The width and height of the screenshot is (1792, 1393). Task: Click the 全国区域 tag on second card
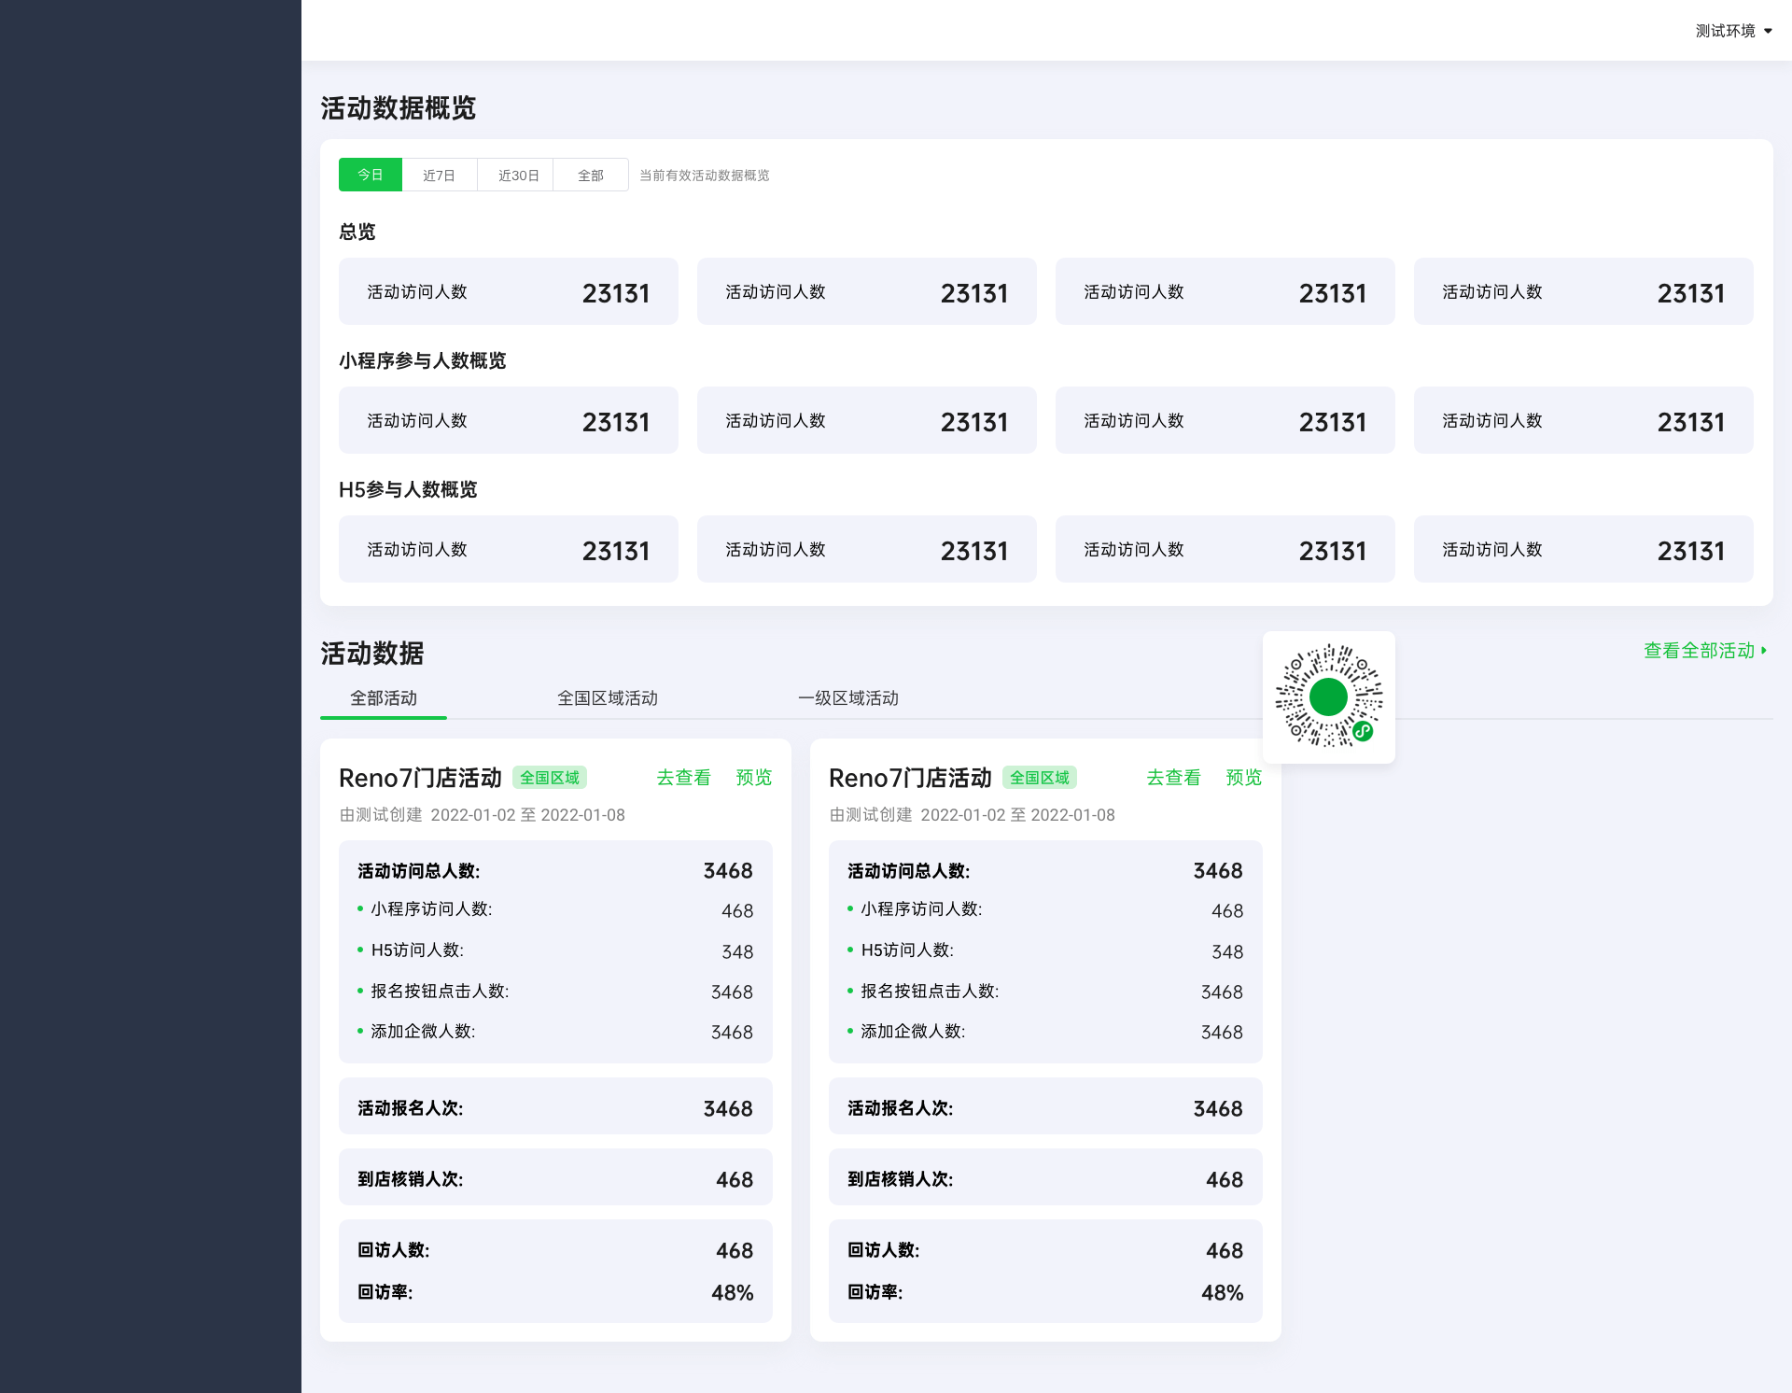[x=1039, y=778]
